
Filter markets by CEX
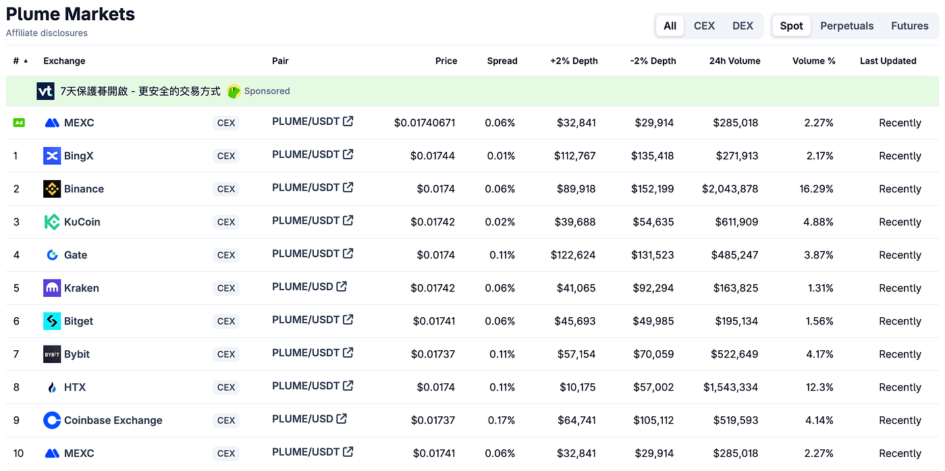point(704,26)
